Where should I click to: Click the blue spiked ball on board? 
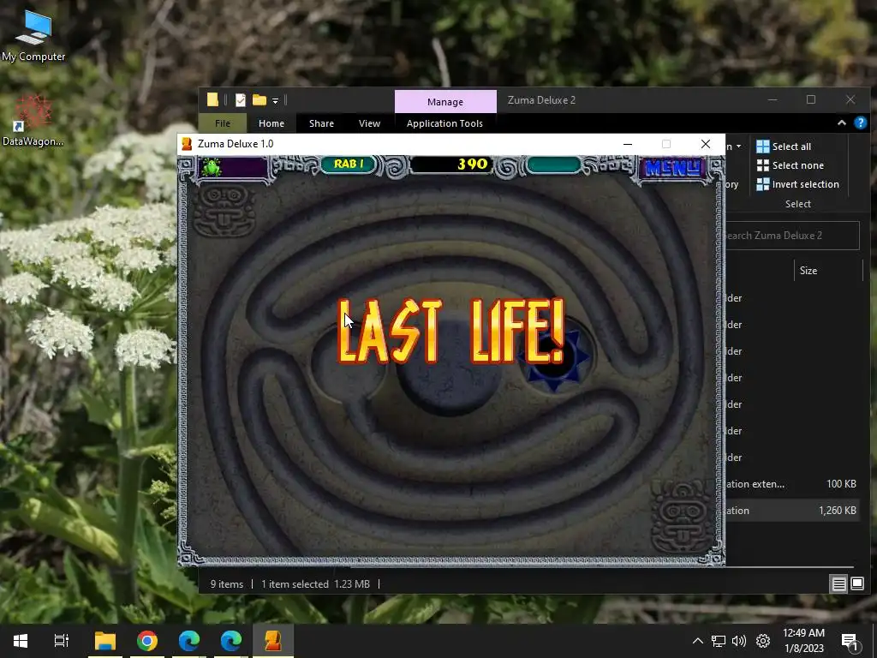[x=554, y=359]
